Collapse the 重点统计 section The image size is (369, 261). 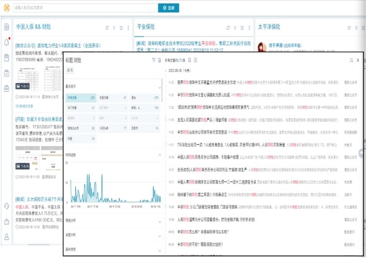coord(160,88)
